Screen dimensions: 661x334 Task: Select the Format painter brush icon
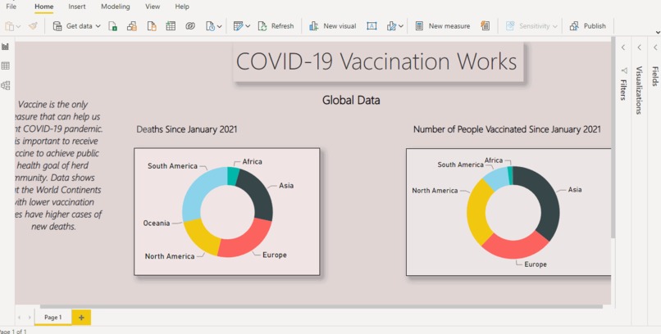pyautogui.click(x=33, y=26)
